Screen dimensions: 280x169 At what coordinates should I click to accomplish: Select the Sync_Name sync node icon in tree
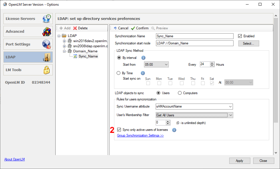click(75, 56)
